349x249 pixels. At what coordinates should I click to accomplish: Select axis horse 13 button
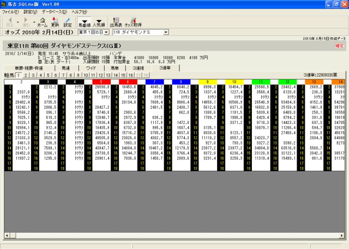tap(108, 75)
